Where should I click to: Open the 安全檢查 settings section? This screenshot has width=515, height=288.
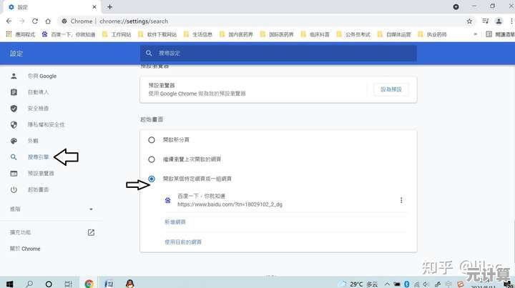point(38,108)
